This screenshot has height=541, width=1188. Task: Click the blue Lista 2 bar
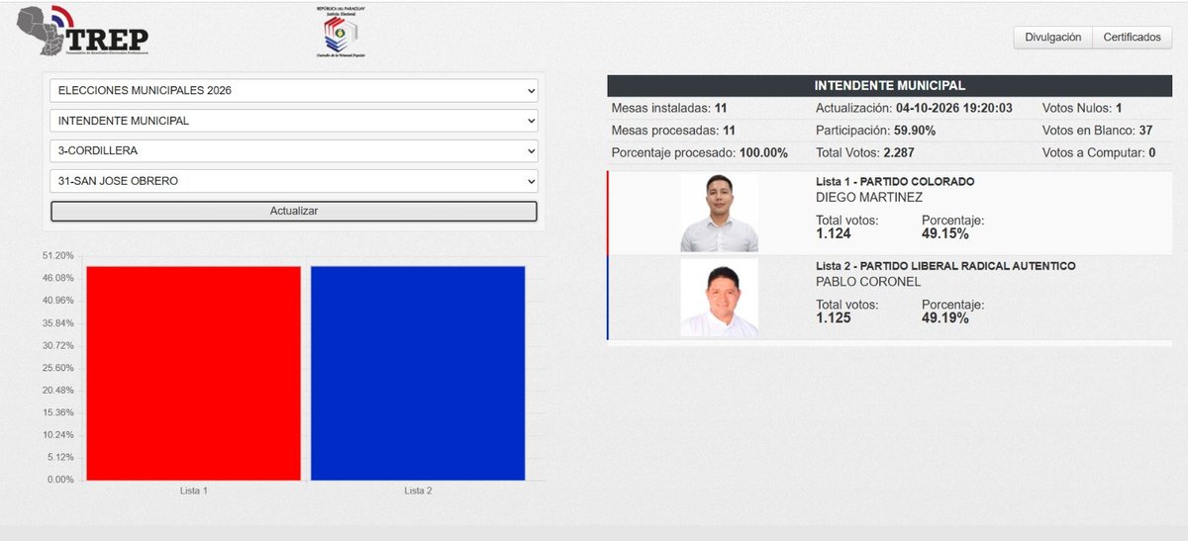pyautogui.click(x=418, y=373)
